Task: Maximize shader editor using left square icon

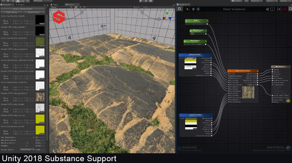Action: [179, 9]
